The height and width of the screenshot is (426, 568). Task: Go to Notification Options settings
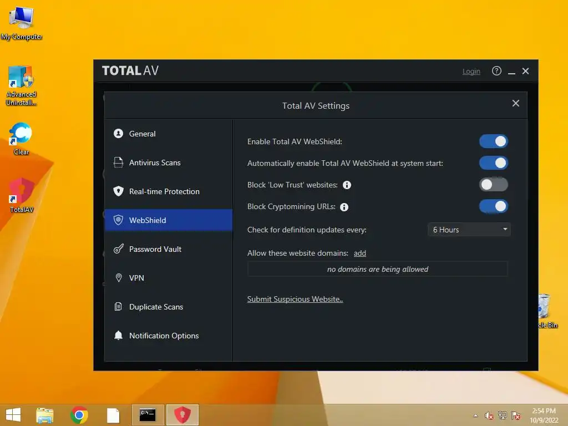[x=169, y=336]
